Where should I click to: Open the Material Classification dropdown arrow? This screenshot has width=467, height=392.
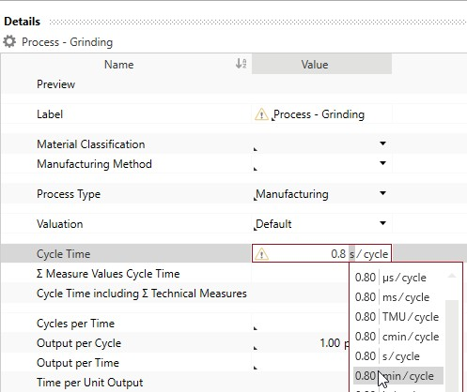click(x=382, y=143)
